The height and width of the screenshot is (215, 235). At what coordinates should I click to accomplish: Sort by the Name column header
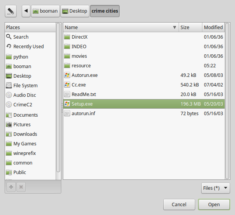pos(121,28)
